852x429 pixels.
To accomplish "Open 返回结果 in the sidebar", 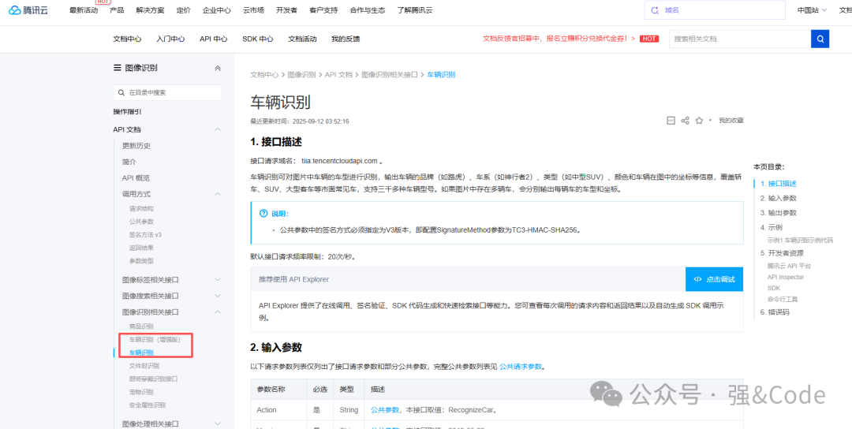I will [x=141, y=248].
